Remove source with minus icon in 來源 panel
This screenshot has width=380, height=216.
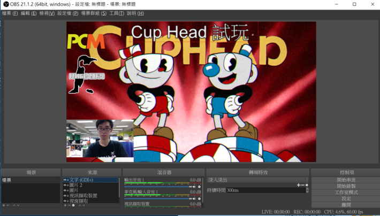(69, 205)
